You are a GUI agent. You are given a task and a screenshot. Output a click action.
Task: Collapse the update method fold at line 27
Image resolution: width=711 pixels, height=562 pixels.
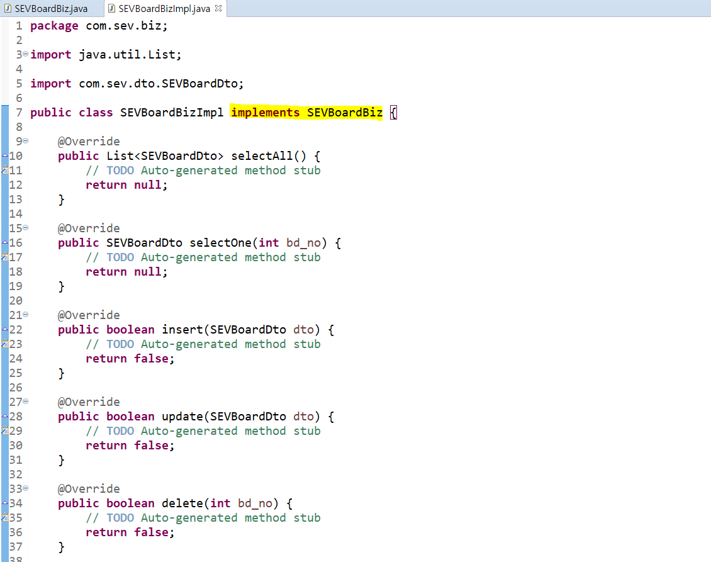(x=25, y=401)
